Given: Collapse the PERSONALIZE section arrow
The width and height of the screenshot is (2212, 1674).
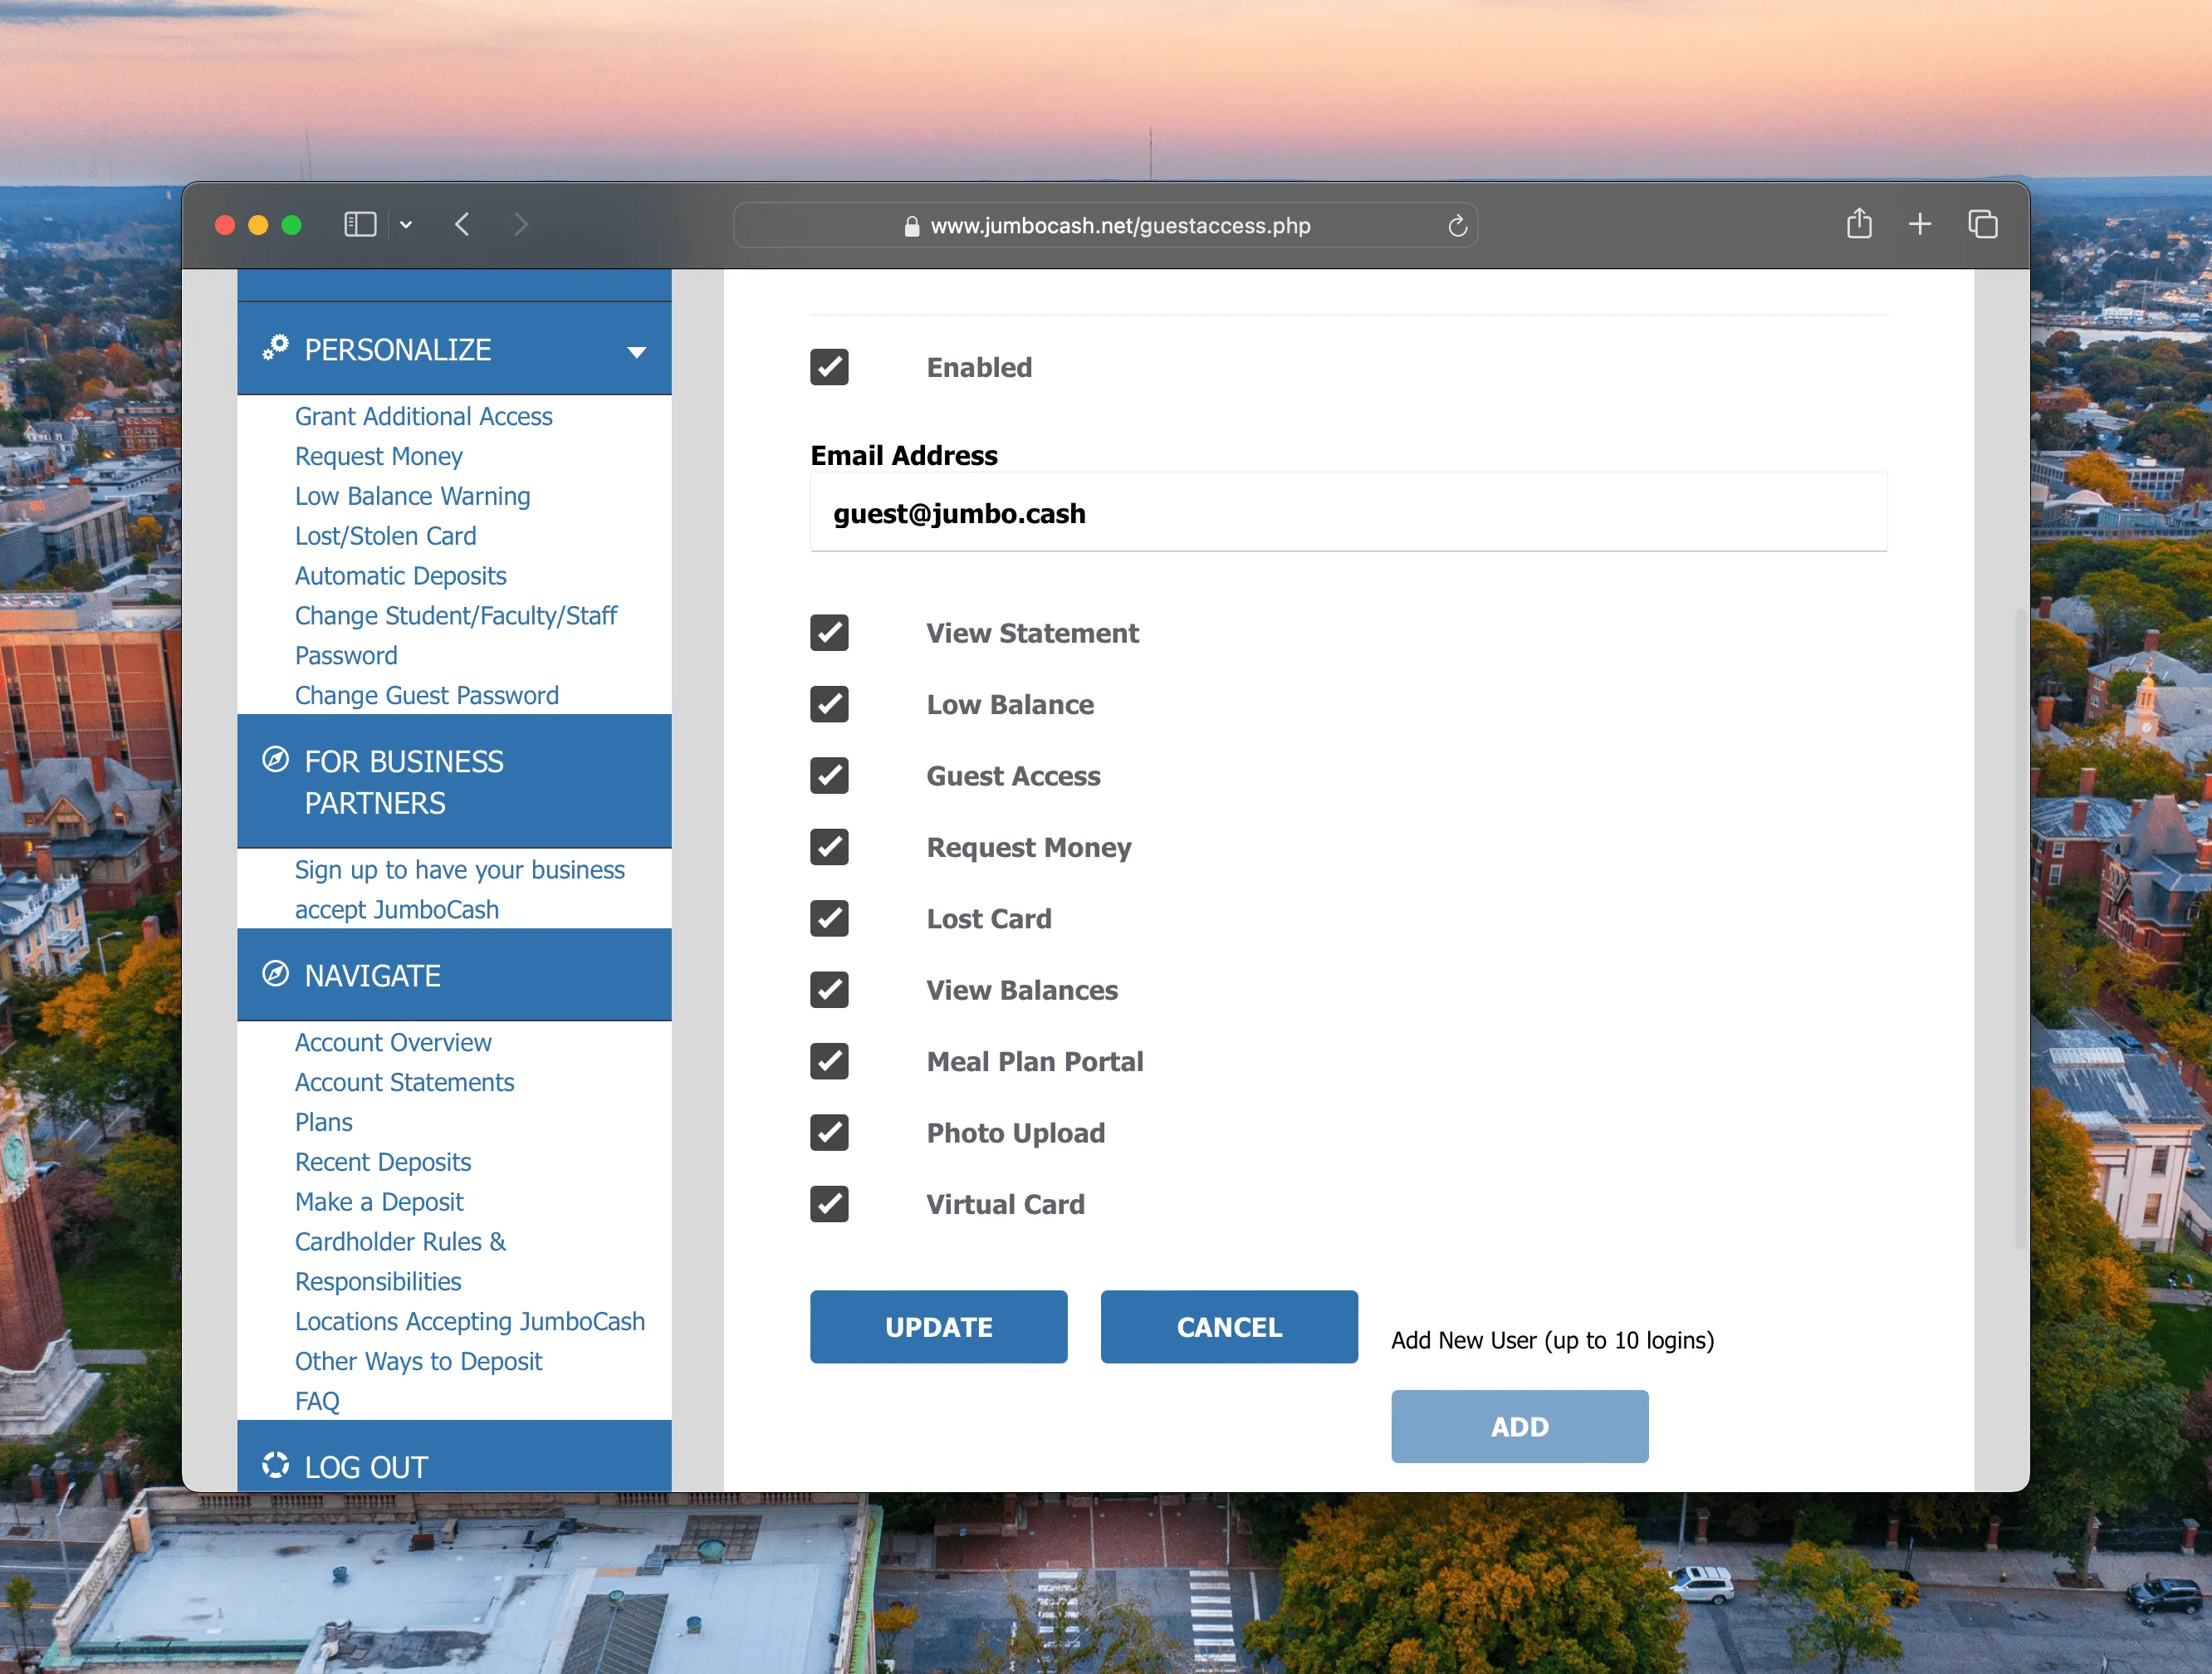Looking at the screenshot, I should tap(636, 352).
